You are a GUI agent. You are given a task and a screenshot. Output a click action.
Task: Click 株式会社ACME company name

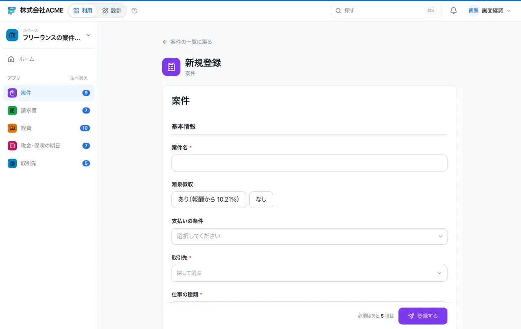42,11
